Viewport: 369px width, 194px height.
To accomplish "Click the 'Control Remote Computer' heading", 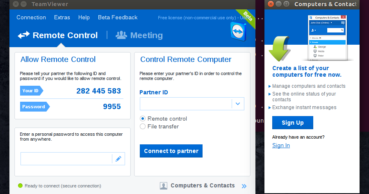I will (x=186, y=59).
